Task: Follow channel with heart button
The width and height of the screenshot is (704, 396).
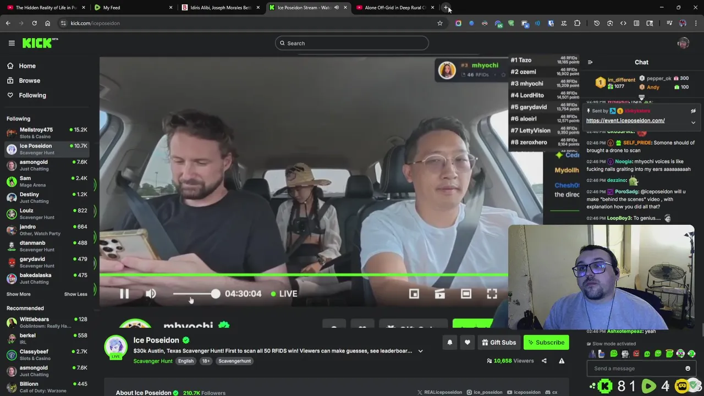Action: pyautogui.click(x=468, y=343)
